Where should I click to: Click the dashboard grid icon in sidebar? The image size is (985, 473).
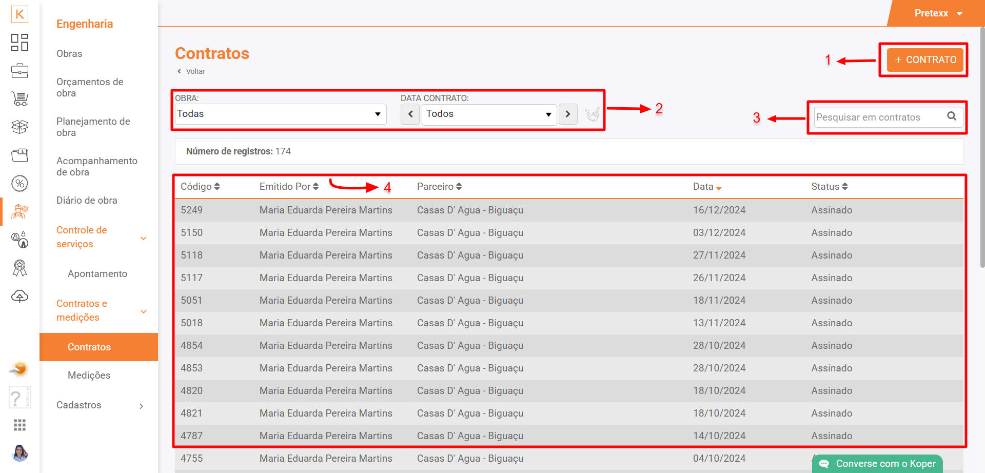click(x=19, y=43)
